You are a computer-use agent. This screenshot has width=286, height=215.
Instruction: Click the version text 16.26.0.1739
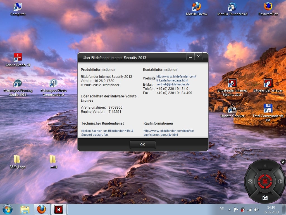[x=104, y=81]
